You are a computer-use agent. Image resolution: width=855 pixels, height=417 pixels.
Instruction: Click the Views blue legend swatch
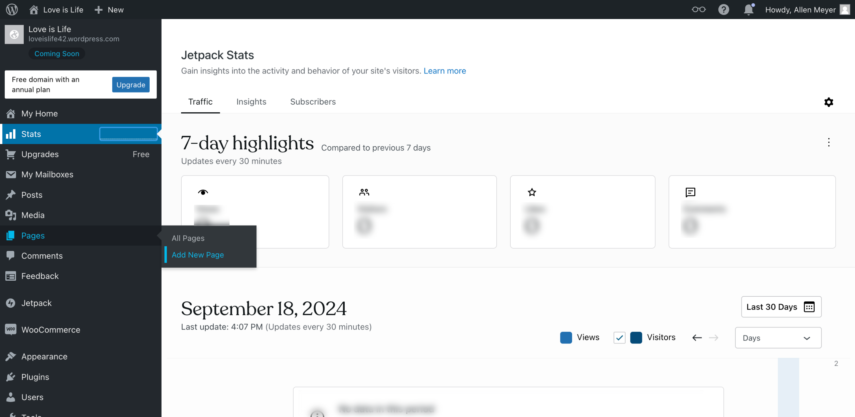click(566, 337)
